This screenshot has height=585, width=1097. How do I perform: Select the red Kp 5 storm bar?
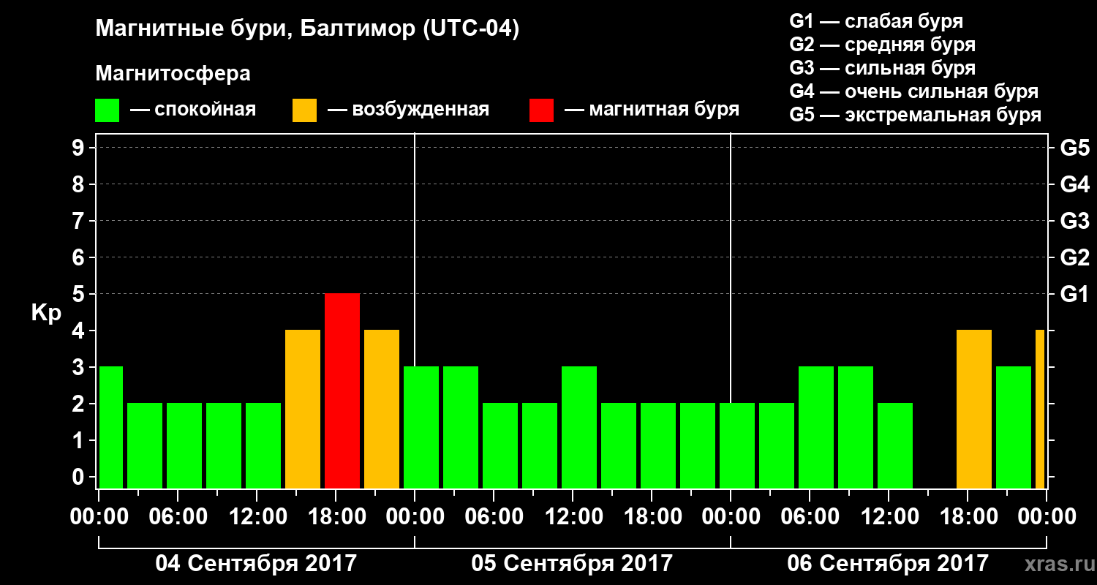point(342,390)
